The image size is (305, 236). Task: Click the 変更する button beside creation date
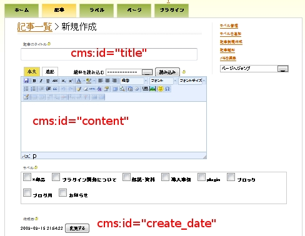[x=77, y=229]
